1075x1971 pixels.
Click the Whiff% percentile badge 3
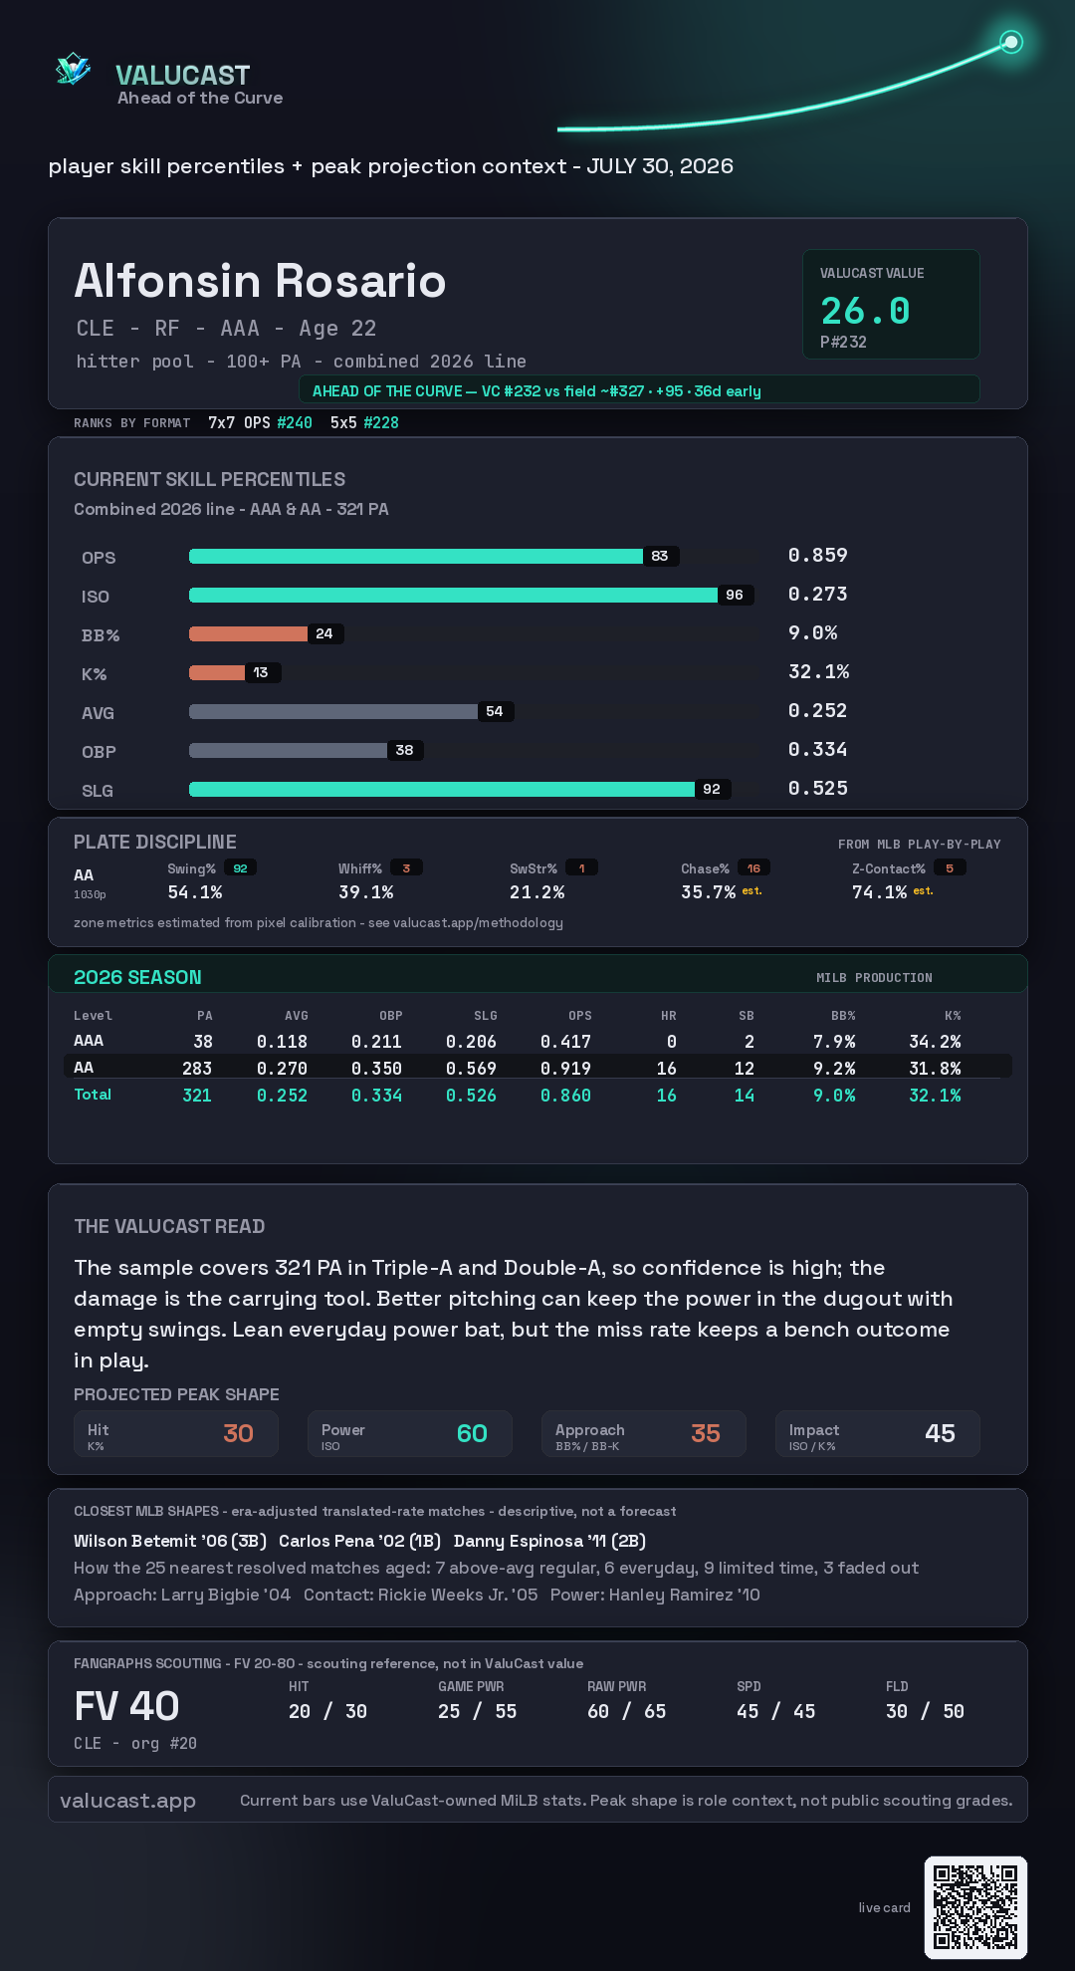point(406,868)
